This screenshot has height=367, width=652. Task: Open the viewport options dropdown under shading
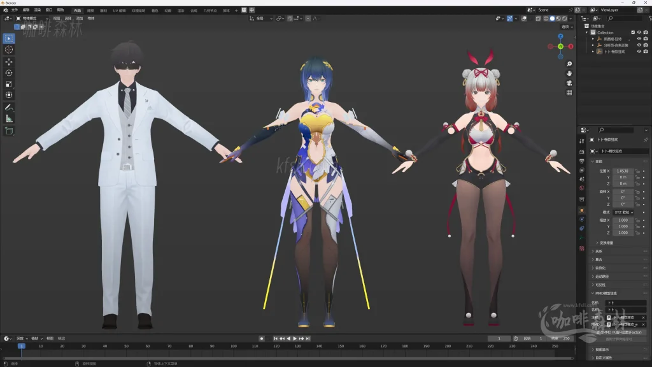[567, 27]
